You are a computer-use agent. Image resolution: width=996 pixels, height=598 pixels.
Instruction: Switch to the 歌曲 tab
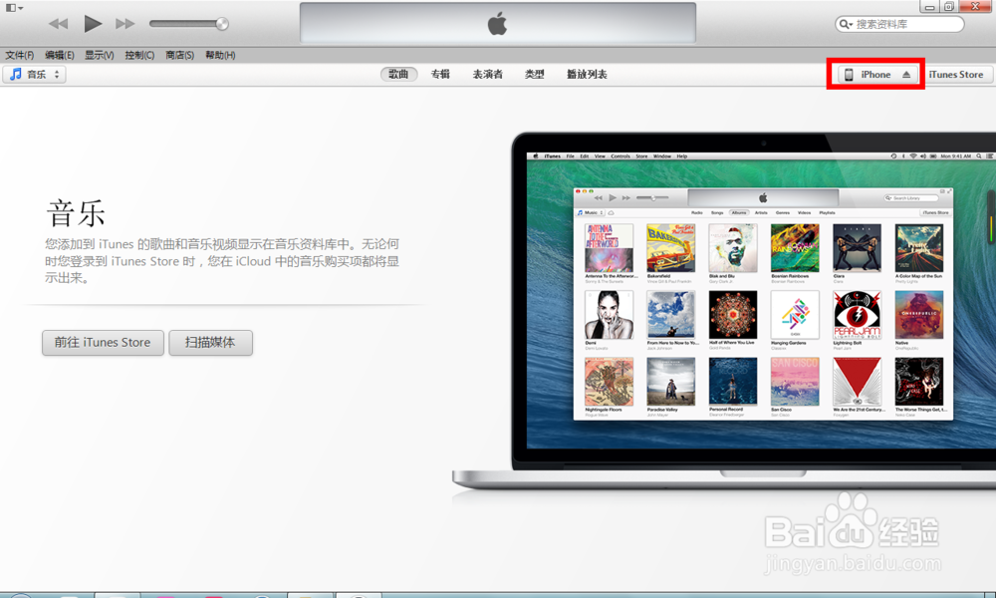[399, 75]
